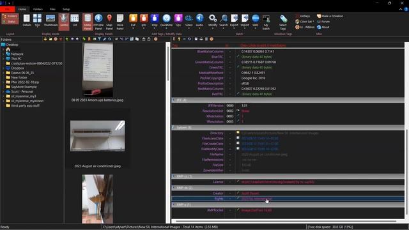Collapse the JFIF metadata group
Screen dimensions: 409x230
[173, 100]
